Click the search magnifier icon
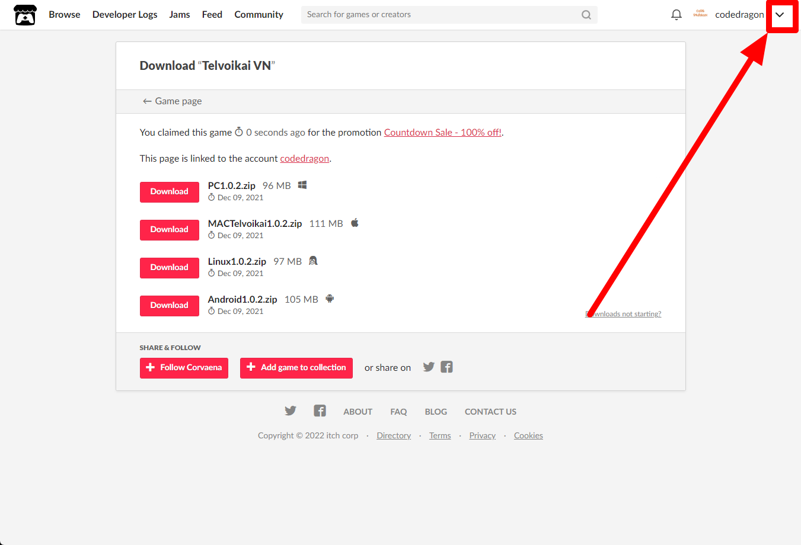 [586, 15]
